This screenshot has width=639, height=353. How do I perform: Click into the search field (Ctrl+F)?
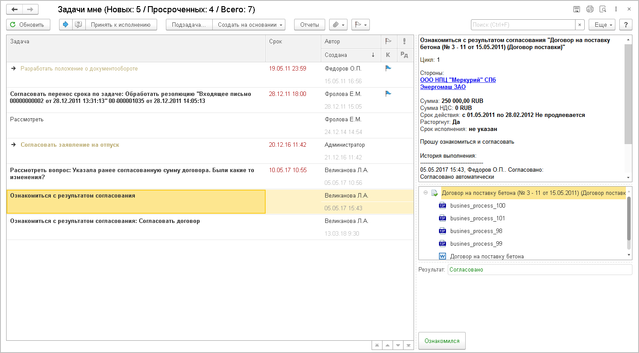coord(523,25)
